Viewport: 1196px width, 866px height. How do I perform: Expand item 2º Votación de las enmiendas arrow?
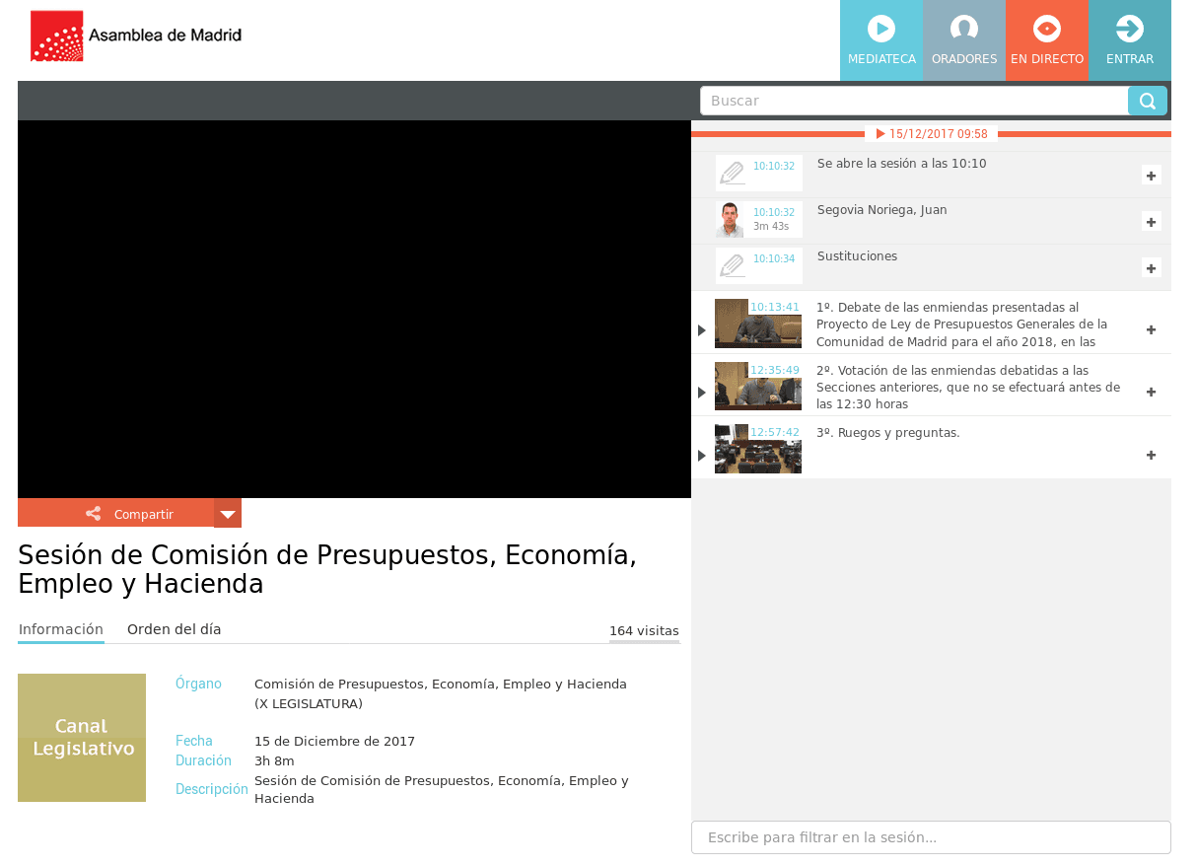(702, 393)
